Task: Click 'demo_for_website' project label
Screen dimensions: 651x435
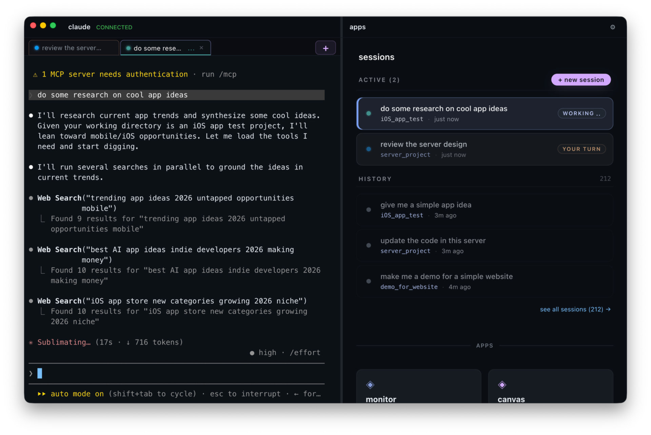Action: pos(409,287)
